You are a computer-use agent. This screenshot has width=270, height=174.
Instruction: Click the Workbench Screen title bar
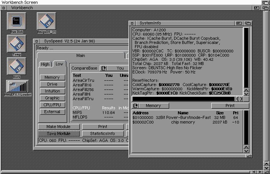[x=131, y=2]
